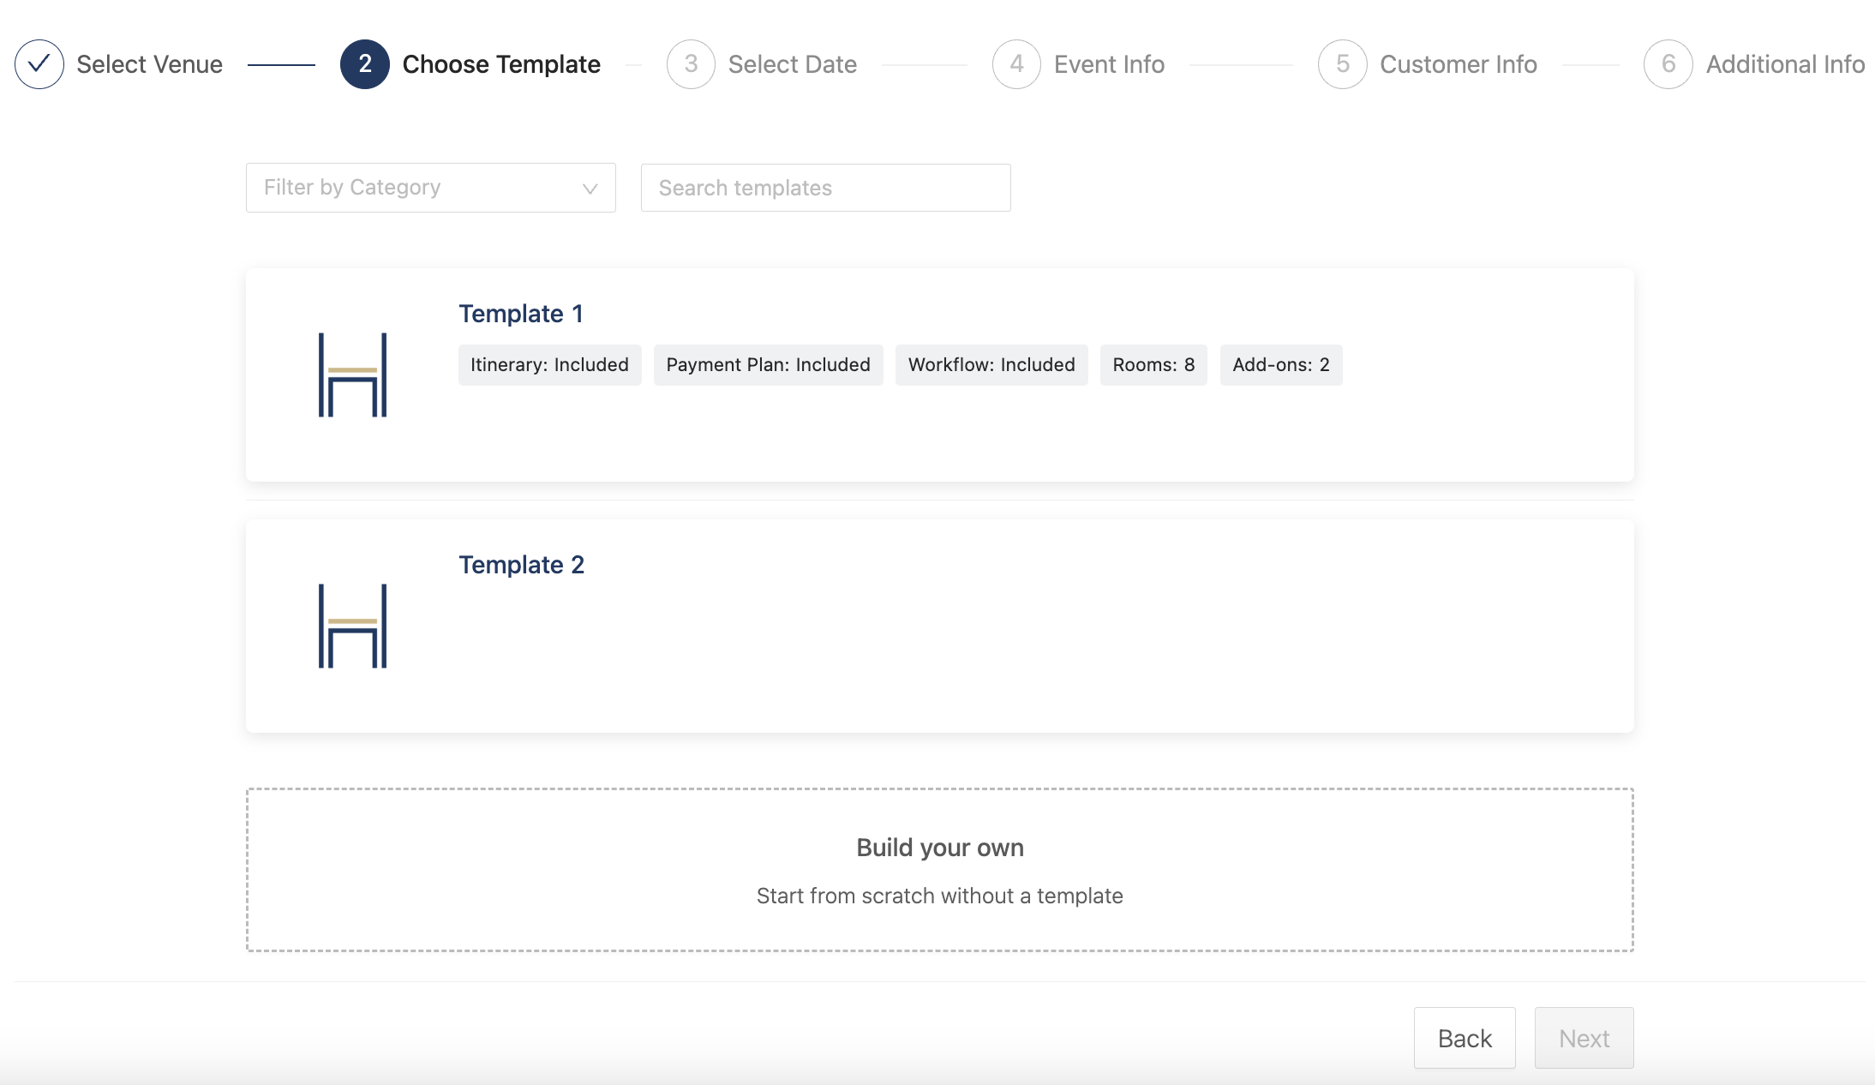This screenshot has height=1085, width=1875.
Task: Go to the Customer Info step label
Action: pos(1458,64)
